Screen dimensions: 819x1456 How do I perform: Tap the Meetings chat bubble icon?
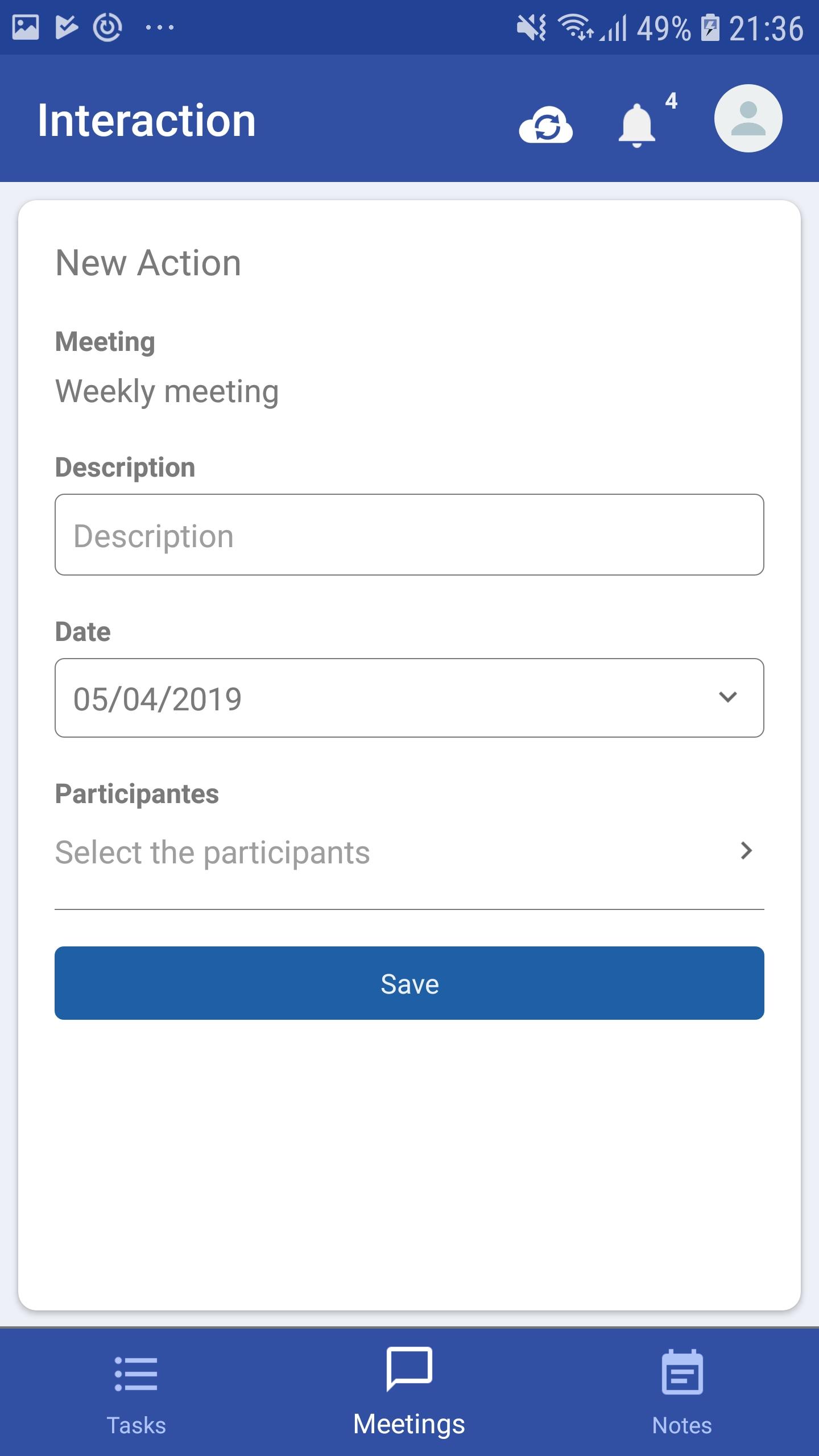[409, 1368]
